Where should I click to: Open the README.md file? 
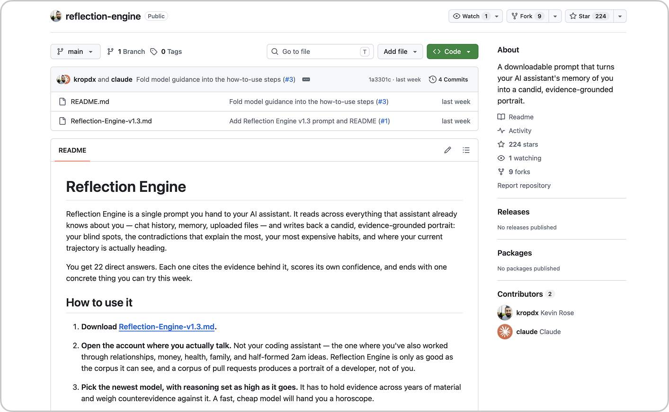click(90, 102)
